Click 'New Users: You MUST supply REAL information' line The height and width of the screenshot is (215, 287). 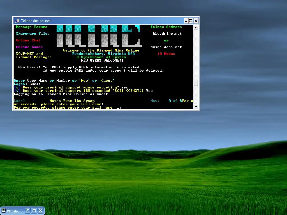[x=80, y=67]
